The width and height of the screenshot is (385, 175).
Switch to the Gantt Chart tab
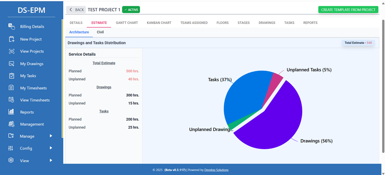(x=127, y=23)
